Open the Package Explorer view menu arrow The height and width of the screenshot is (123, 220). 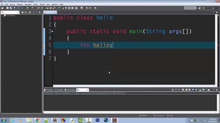click(34, 12)
